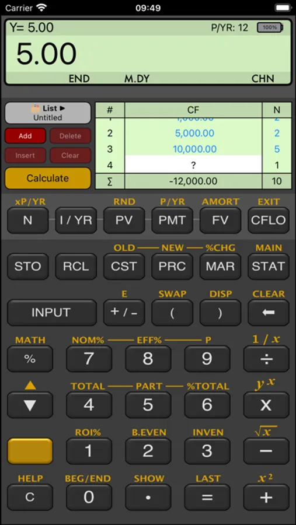Tap the END mode indicator

tap(79, 79)
